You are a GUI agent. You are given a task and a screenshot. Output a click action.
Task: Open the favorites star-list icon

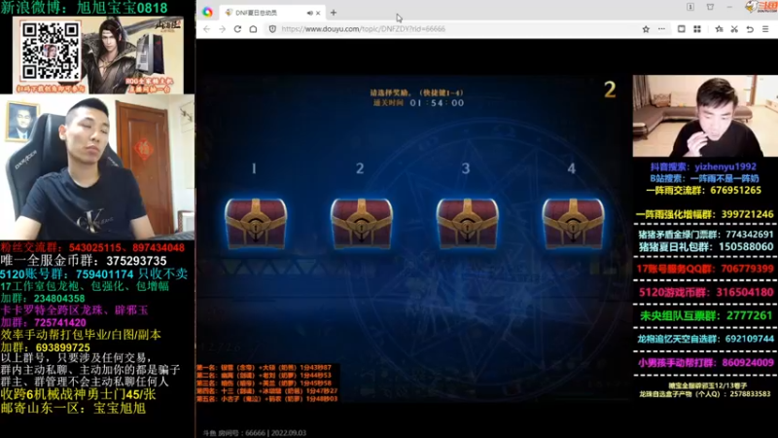click(719, 29)
